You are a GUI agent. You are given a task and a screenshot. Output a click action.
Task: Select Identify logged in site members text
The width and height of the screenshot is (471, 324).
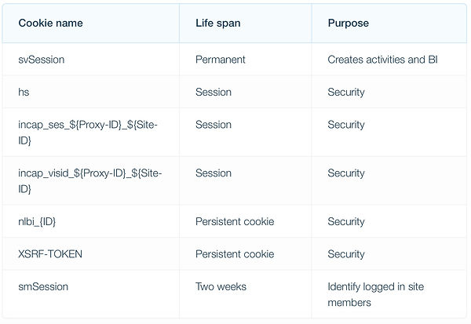click(376, 294)
